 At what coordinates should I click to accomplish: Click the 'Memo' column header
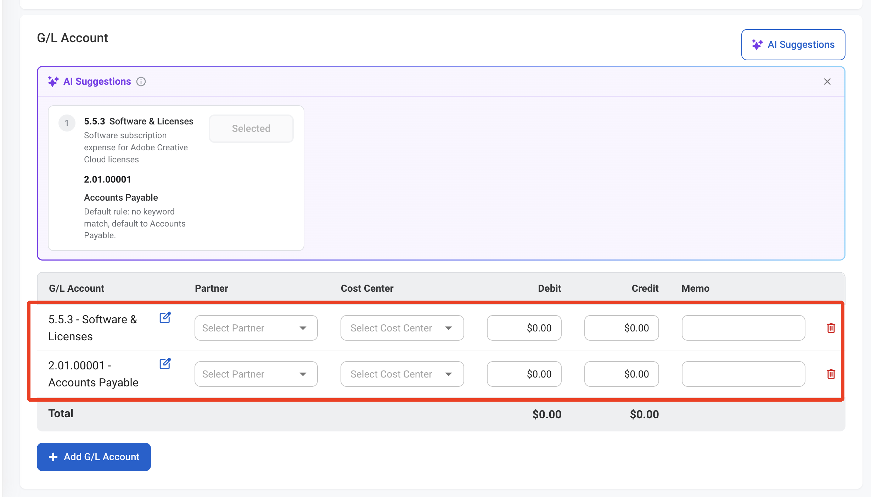[x=695, y=288]
